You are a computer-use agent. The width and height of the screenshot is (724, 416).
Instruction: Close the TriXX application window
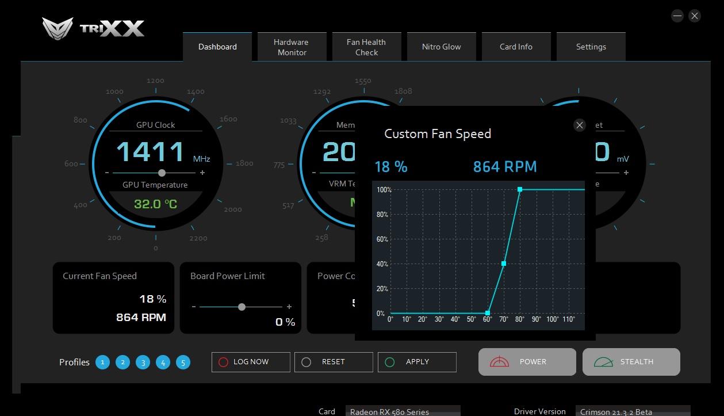695,16
